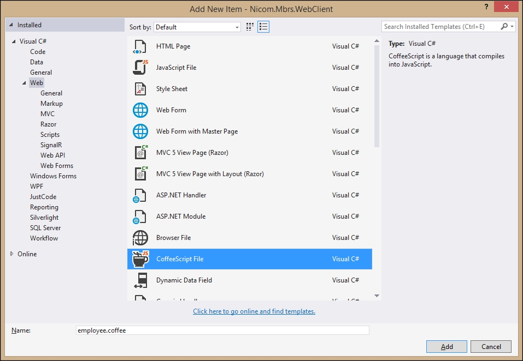This screenshot has width=523, height=361.
Task: Choose the Web Form globe icon
Action: coord(140,110)
